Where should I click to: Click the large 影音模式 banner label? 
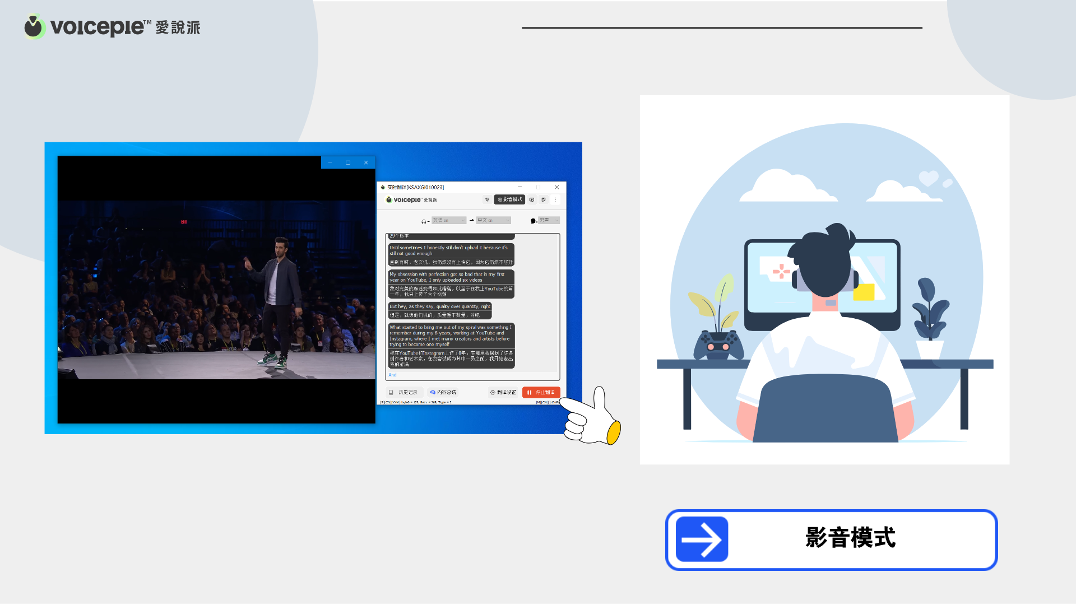[x=850, y=538]
